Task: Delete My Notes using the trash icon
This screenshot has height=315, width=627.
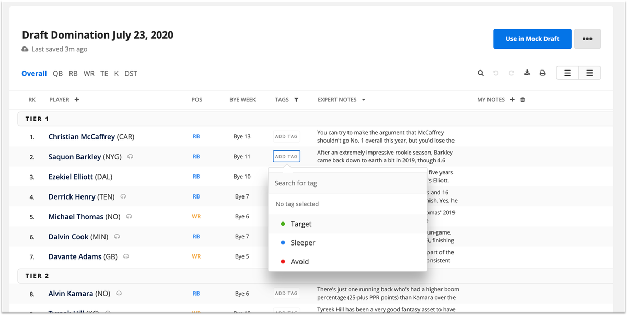Action: click(522, 99)
